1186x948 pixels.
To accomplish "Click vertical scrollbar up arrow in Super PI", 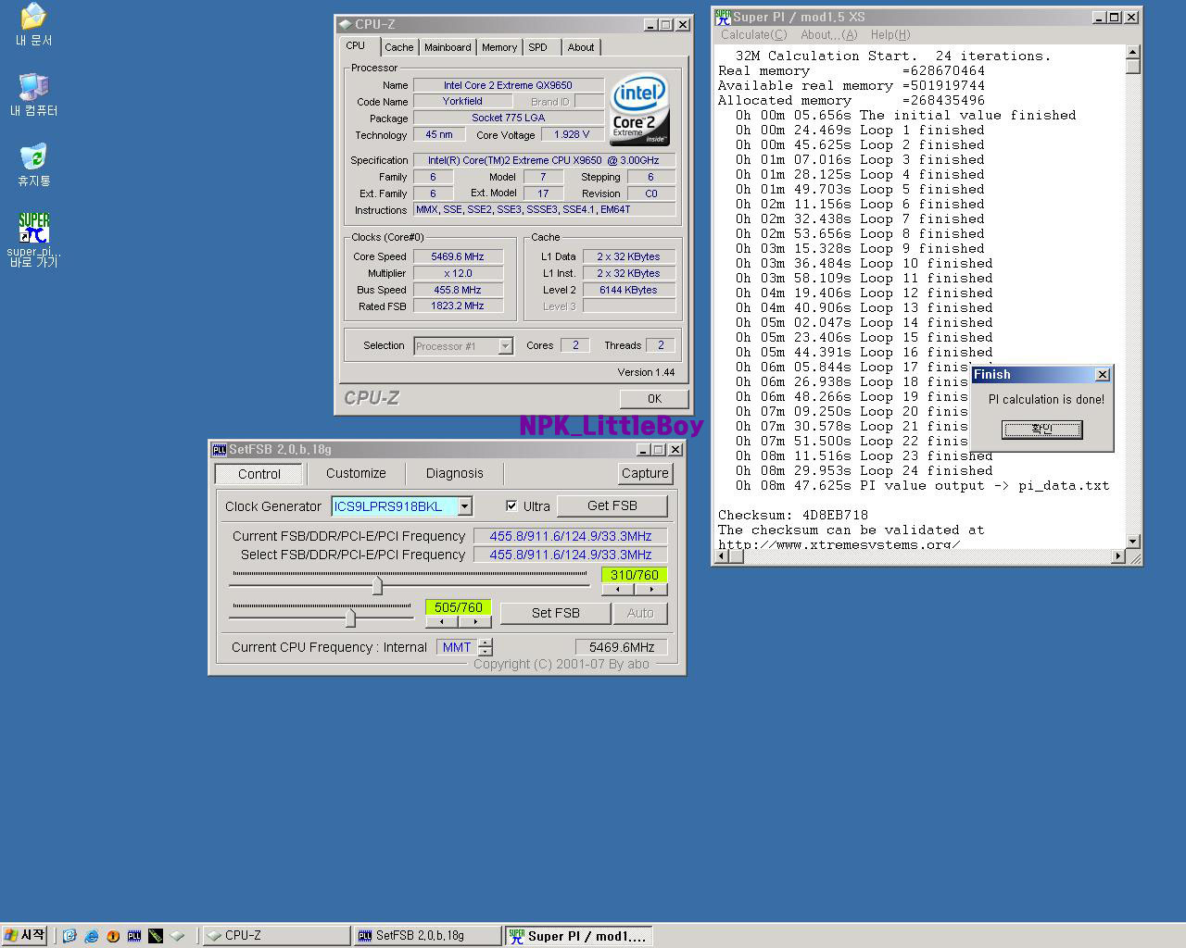I will coord(1132,52).
